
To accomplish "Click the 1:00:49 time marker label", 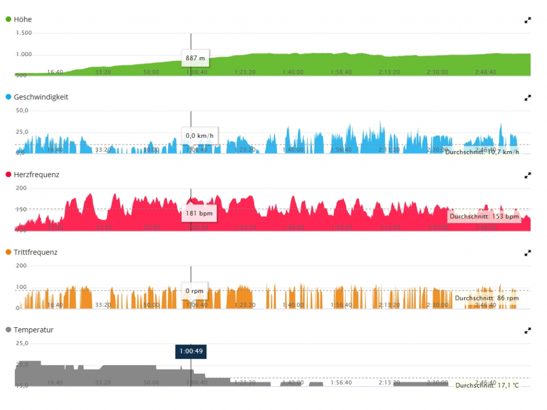I will [191, 351].
